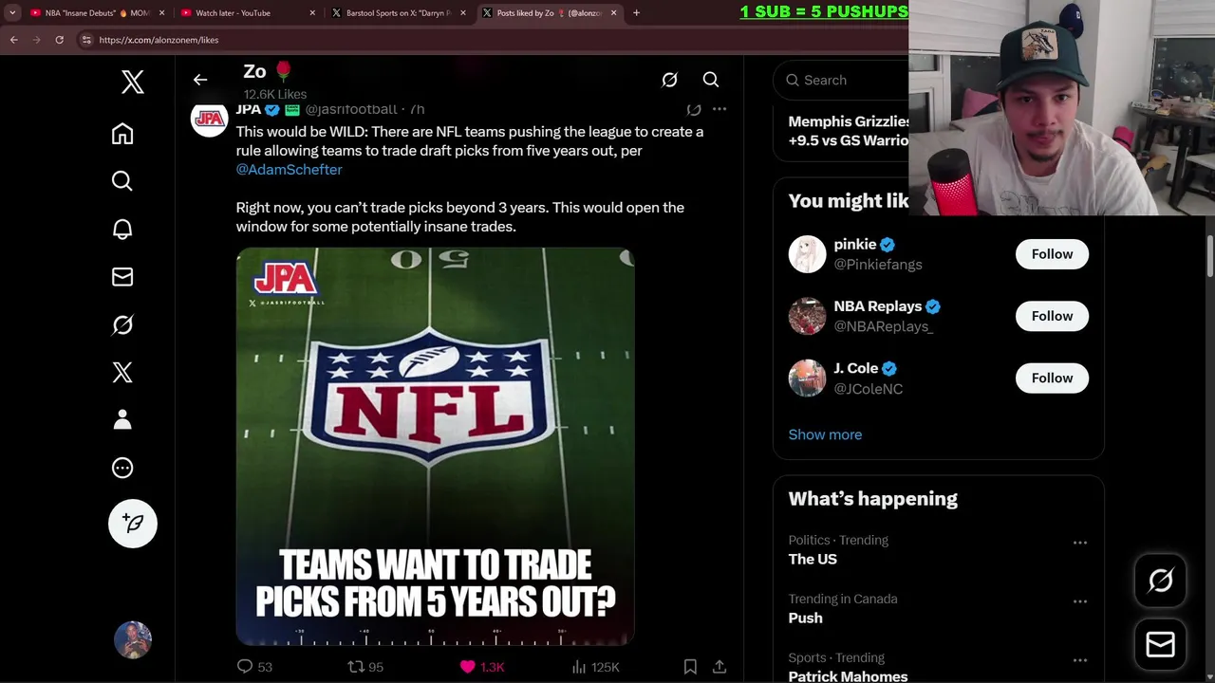Click the Grok explain icon on the JPA post

point(694,109)
